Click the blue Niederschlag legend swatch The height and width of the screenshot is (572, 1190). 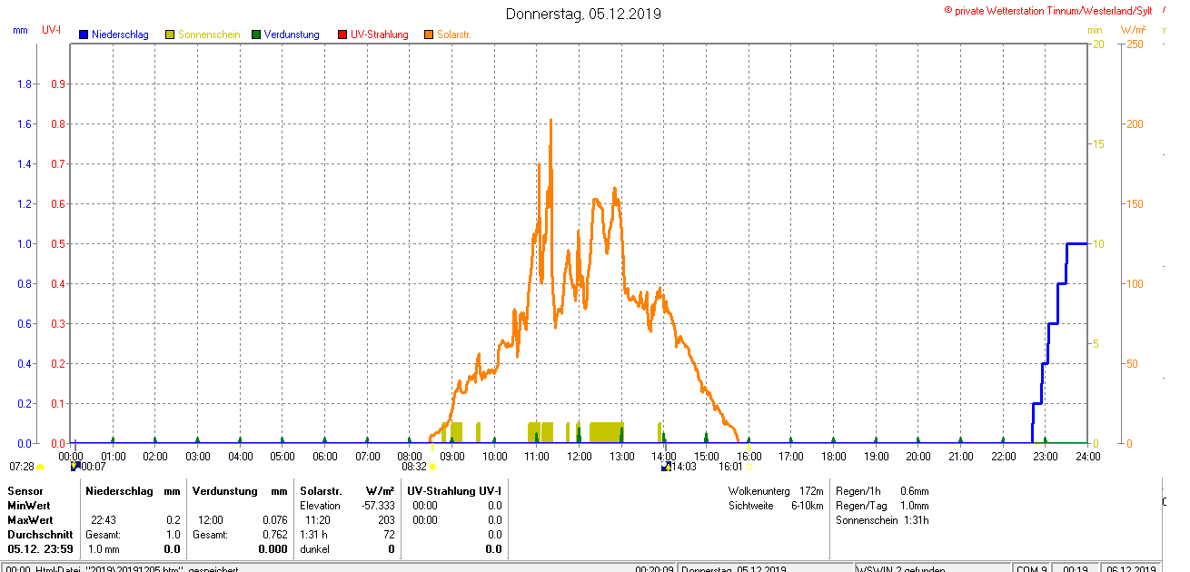coord(84,35)
